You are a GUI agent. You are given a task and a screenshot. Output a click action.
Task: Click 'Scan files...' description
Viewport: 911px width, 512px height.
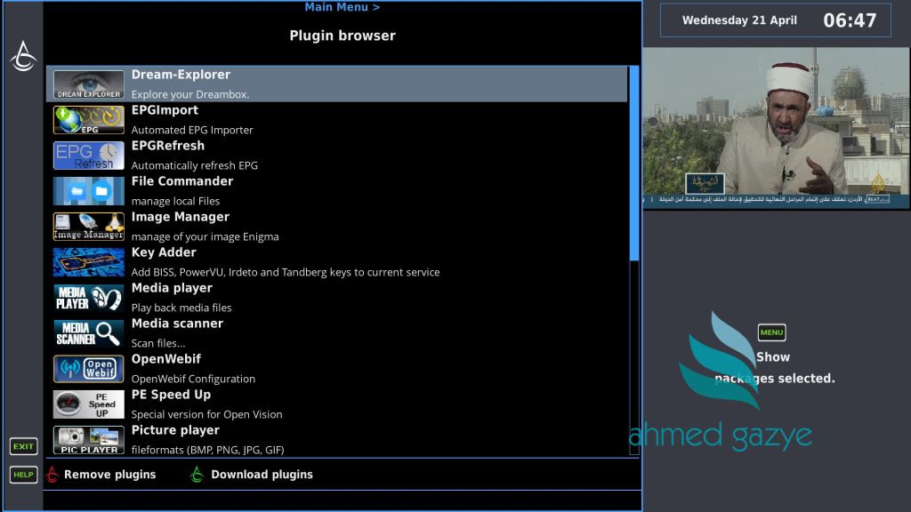158,343
